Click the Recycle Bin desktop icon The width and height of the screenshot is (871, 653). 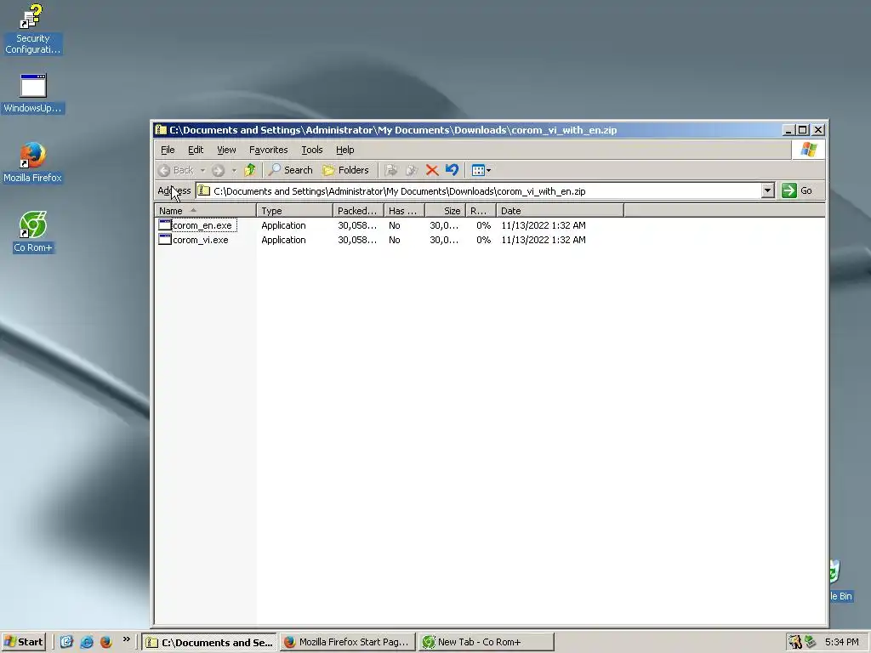tap(840, 581)
